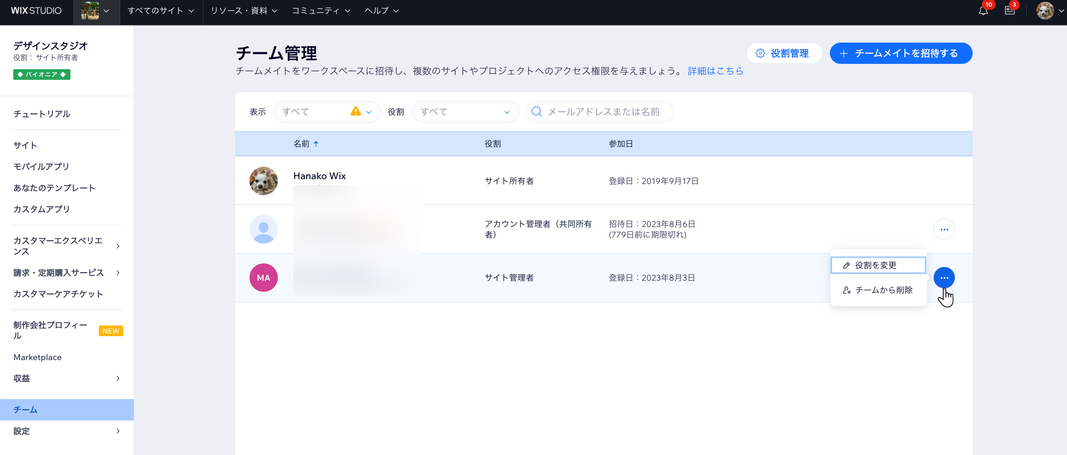This screenshot has width=1067, height=455.
Task: Click the warning triangle in 表示 filter
Action: 354,112
